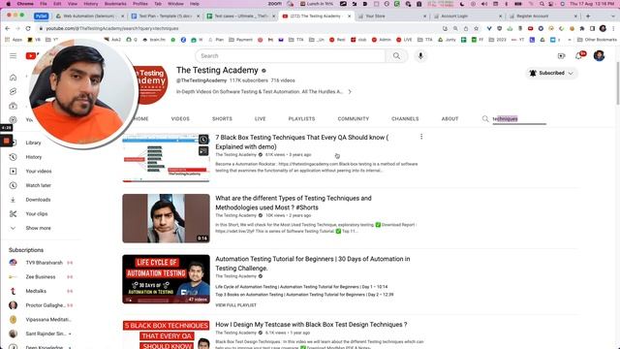Open the notifications bell
Image resolution: width=620 pixels, height=349 pixels.
pyautogui.click(x=579, y=56)
